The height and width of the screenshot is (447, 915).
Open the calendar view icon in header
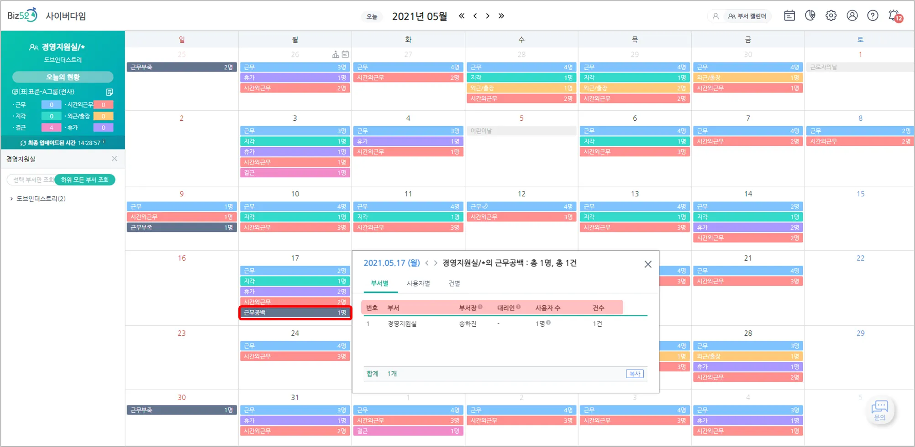[789, 15]
